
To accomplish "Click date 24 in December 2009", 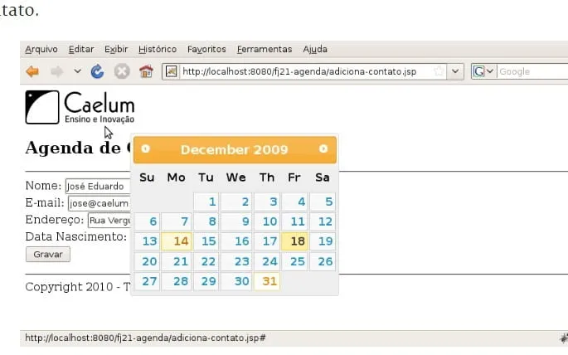I will (267, 261).
